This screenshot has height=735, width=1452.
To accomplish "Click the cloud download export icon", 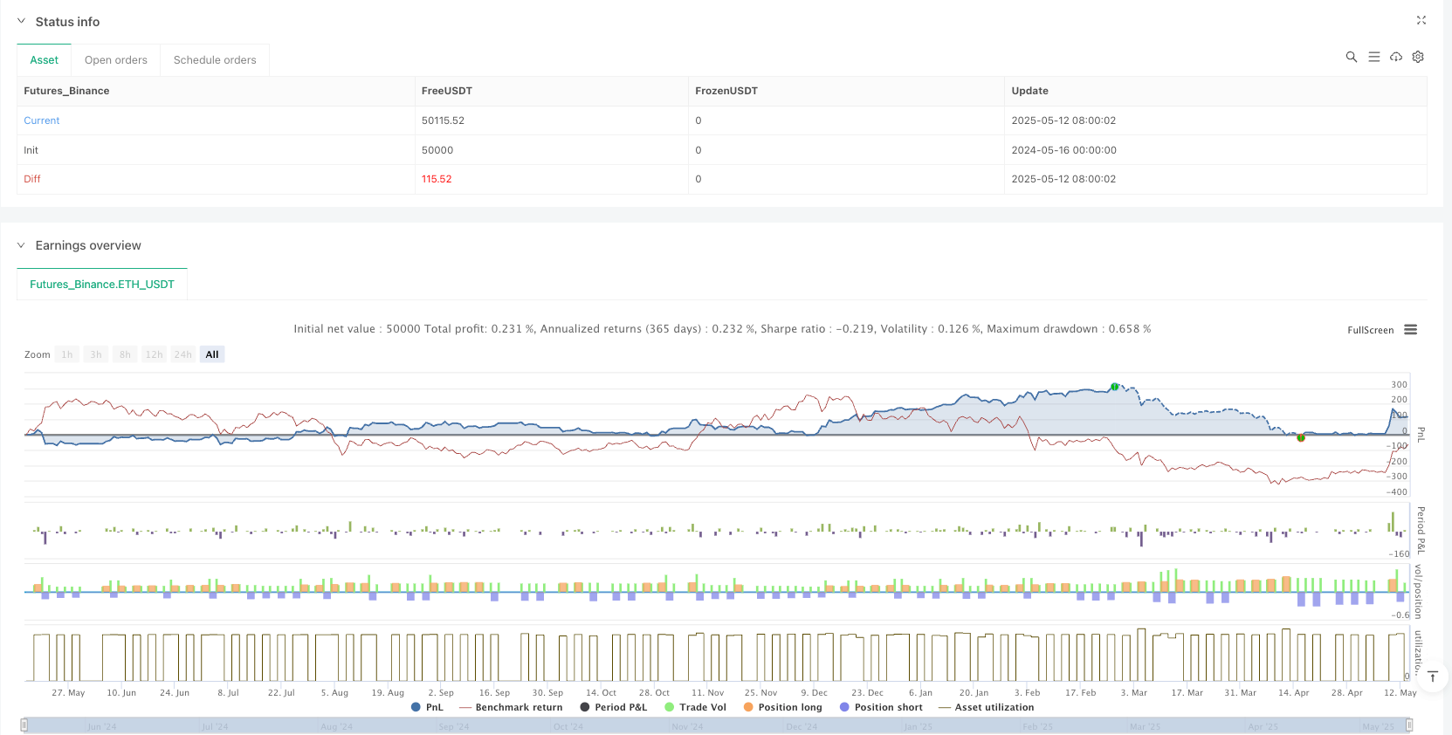I will click(x=1396, y=57).
